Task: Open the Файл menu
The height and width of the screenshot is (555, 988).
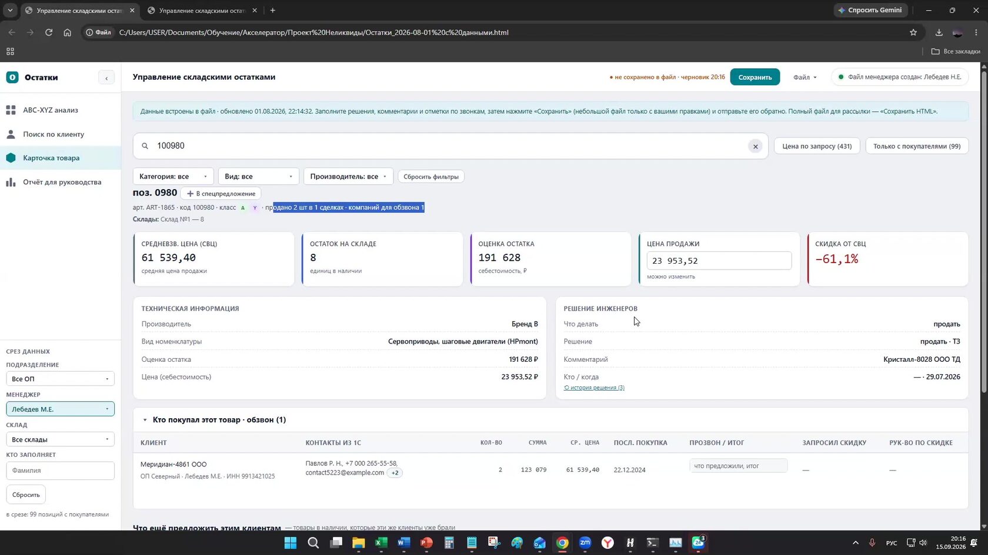Action: 805,78
